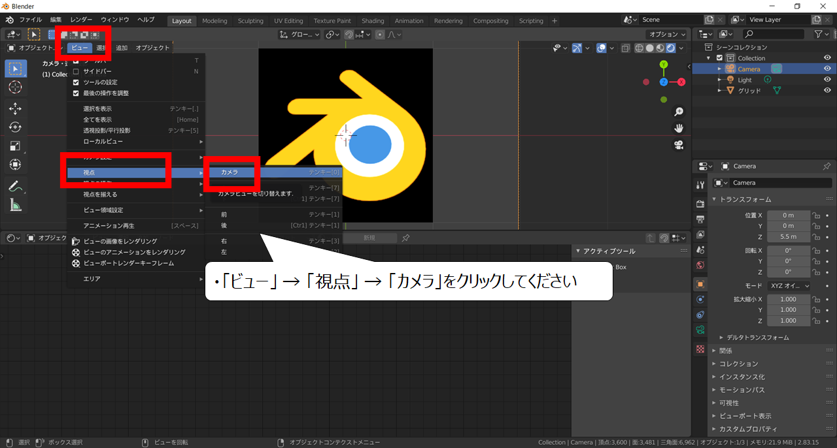
Task: Select the Rotate tool
Action: 16,127
